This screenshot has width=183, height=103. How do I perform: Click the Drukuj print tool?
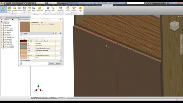[x=68, y=9]
